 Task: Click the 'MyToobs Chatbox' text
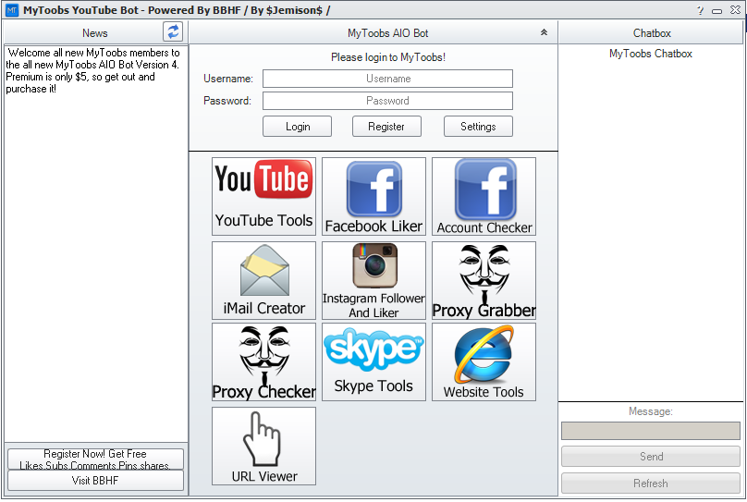(x=650, y=54)
